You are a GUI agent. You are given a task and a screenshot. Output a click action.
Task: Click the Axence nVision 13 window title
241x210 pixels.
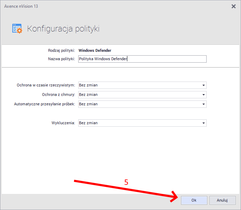[21, 6]
